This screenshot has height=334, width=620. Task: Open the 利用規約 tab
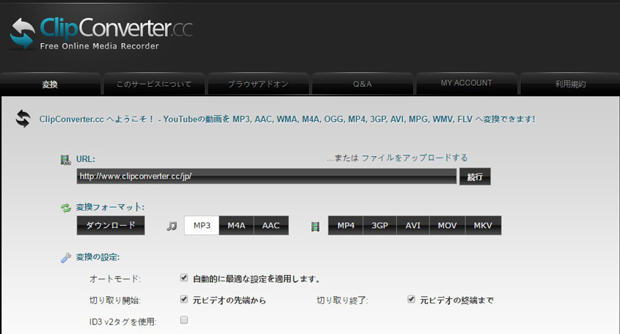(x=570, y=84)
